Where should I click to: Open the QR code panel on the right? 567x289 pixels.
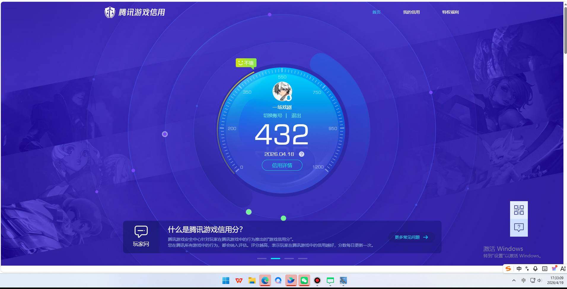point(518,210)
